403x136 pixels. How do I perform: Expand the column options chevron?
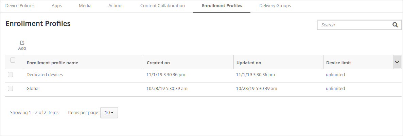click(397, 62)
